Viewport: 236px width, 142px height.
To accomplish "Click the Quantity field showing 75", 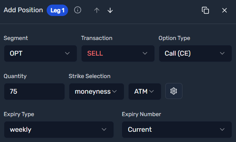I will coord(34,91).
